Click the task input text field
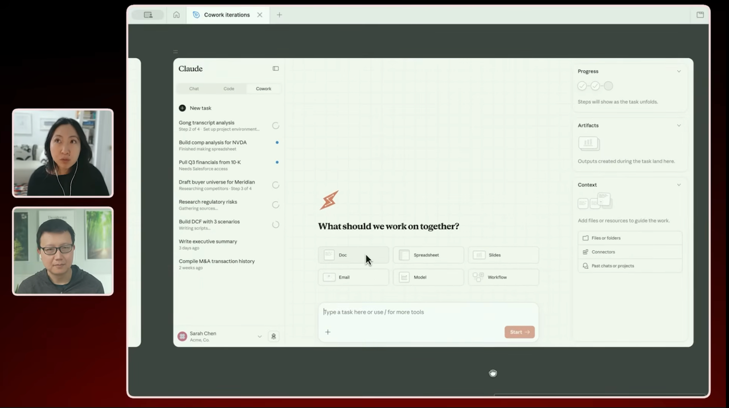The image size is (729, 408). click(427, 312)
